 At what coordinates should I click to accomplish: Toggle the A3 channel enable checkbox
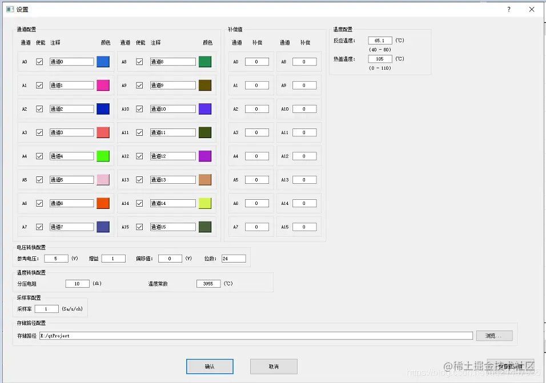click(39, 132)
